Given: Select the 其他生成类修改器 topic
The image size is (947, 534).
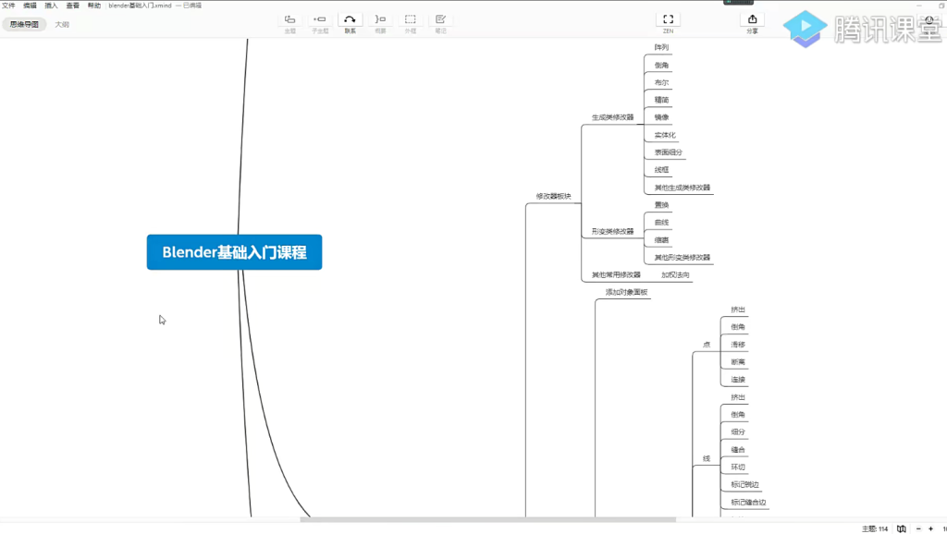Looking at the screenshot, I should (683, 188).
